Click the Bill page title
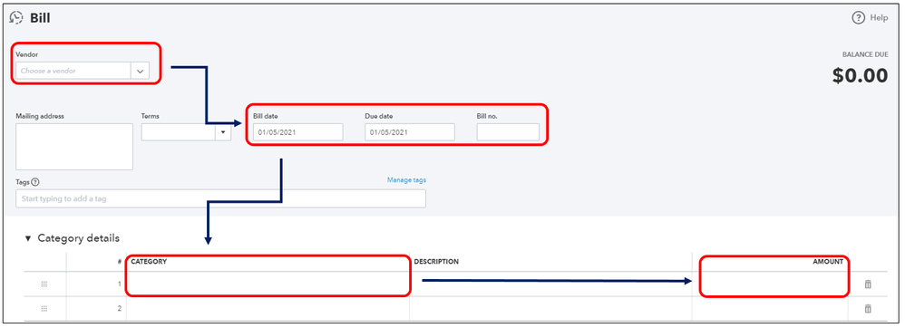Viewport: 905px width, 328px height. pyautogui.click(x=41, y=18)
